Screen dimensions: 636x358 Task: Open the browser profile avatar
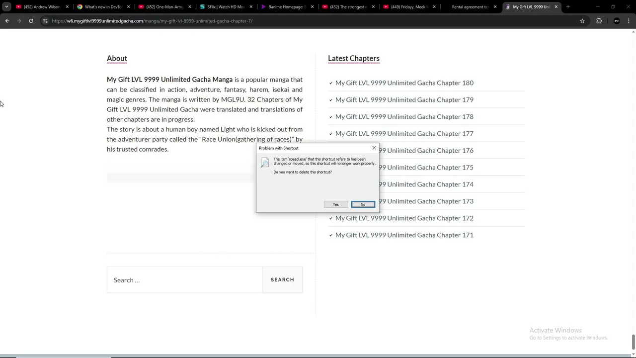point(617,21)
